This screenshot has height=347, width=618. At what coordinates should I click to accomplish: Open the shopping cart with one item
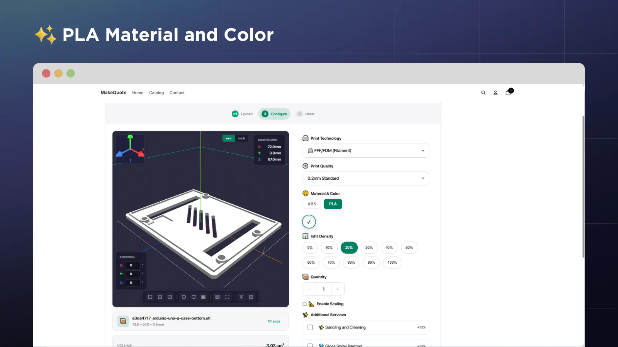pyautogui.click(x=508, y=93)
